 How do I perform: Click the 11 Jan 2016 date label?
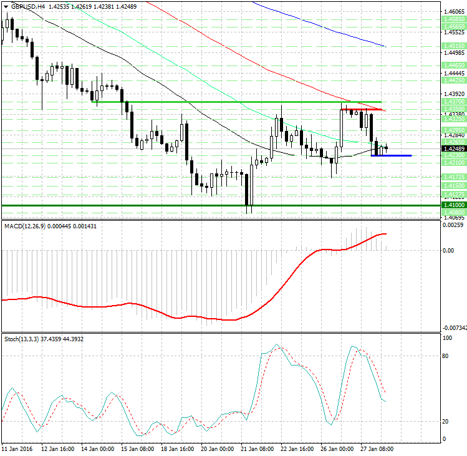pyautogui.click(x=17, y=449)
